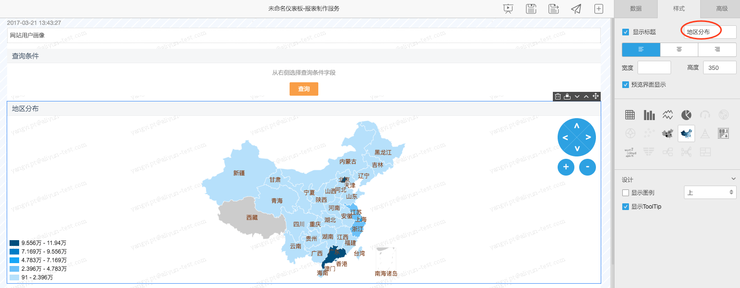Select the bubble map chart type
The height and width of the screenshot is (288, 740).
pyautogui.click(x=667, y=133)
